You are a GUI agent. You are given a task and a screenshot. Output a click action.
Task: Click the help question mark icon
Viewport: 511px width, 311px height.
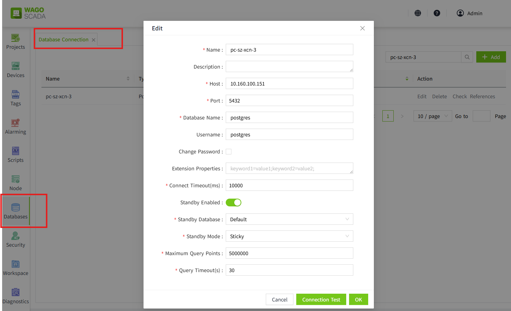point(437,13)
